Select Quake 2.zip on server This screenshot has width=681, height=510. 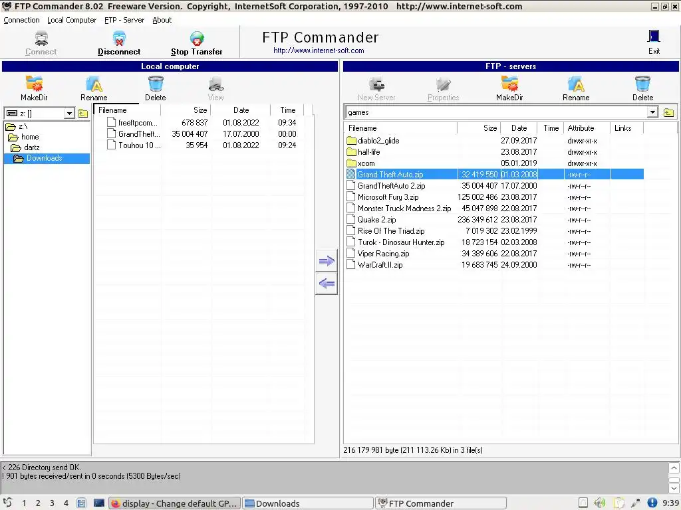(376, 219)
